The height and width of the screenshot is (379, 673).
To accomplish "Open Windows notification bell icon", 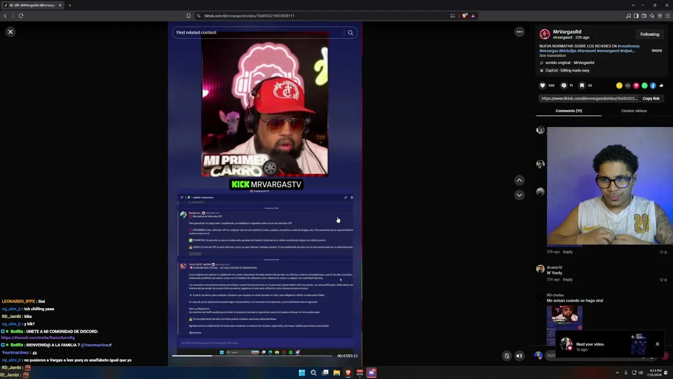I will (666, 373).
